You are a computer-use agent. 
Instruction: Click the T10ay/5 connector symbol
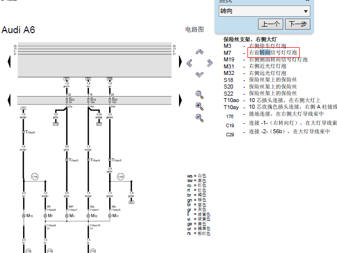[110, 160]
